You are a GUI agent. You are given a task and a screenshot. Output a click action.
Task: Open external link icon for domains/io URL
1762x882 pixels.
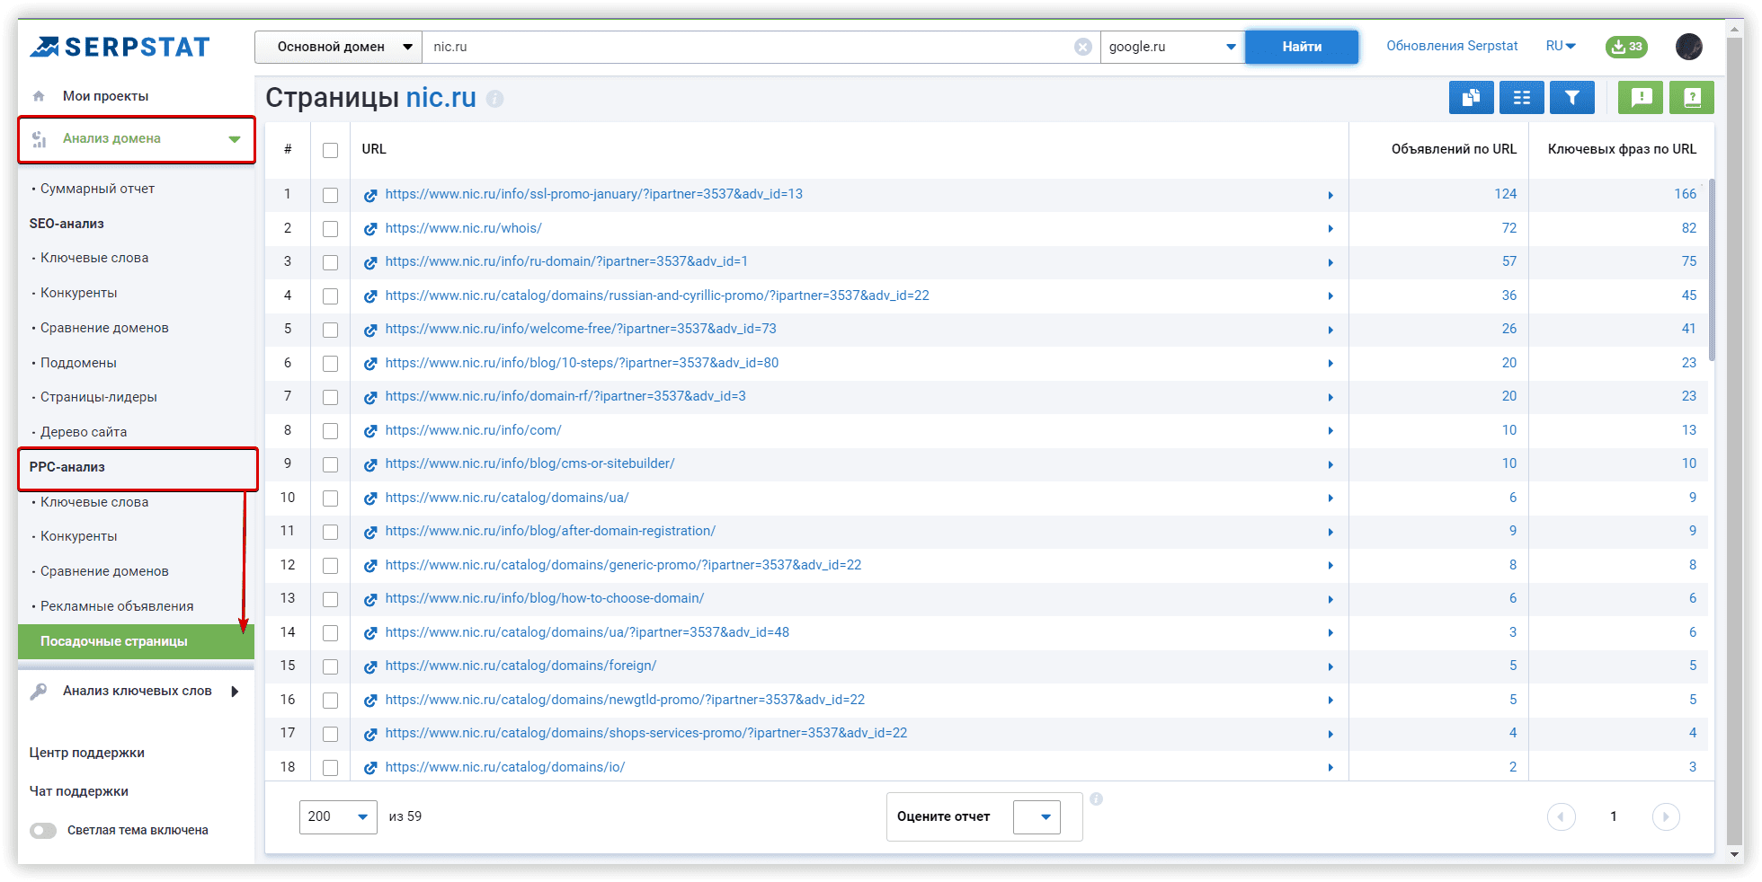pos(370,768)
